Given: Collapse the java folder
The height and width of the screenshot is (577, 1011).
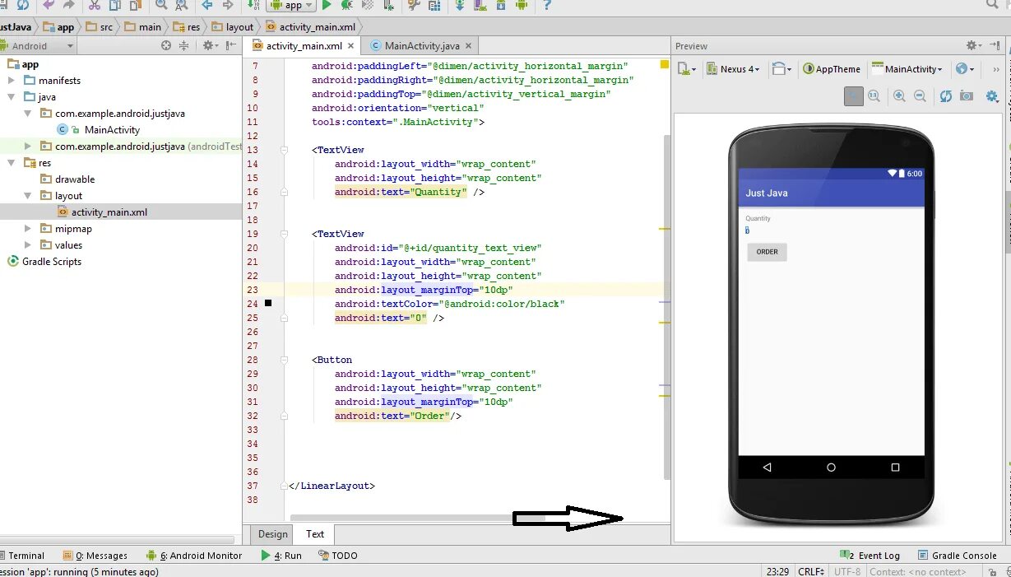Looking at the screenshot, I should [x=11, y=97].
